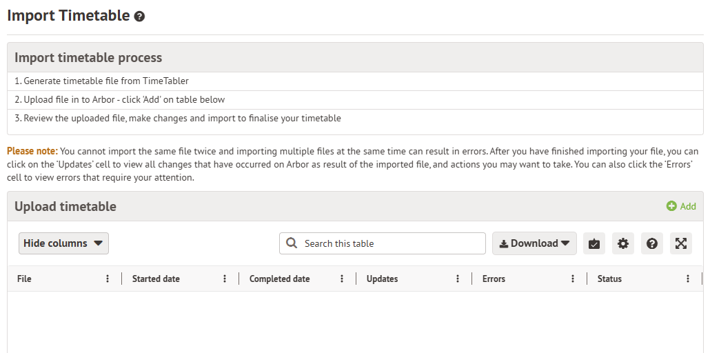
Task: Open Status column options menu
Action: [688, 279]
